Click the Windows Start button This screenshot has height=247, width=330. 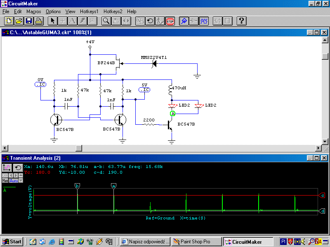point(12,242)
